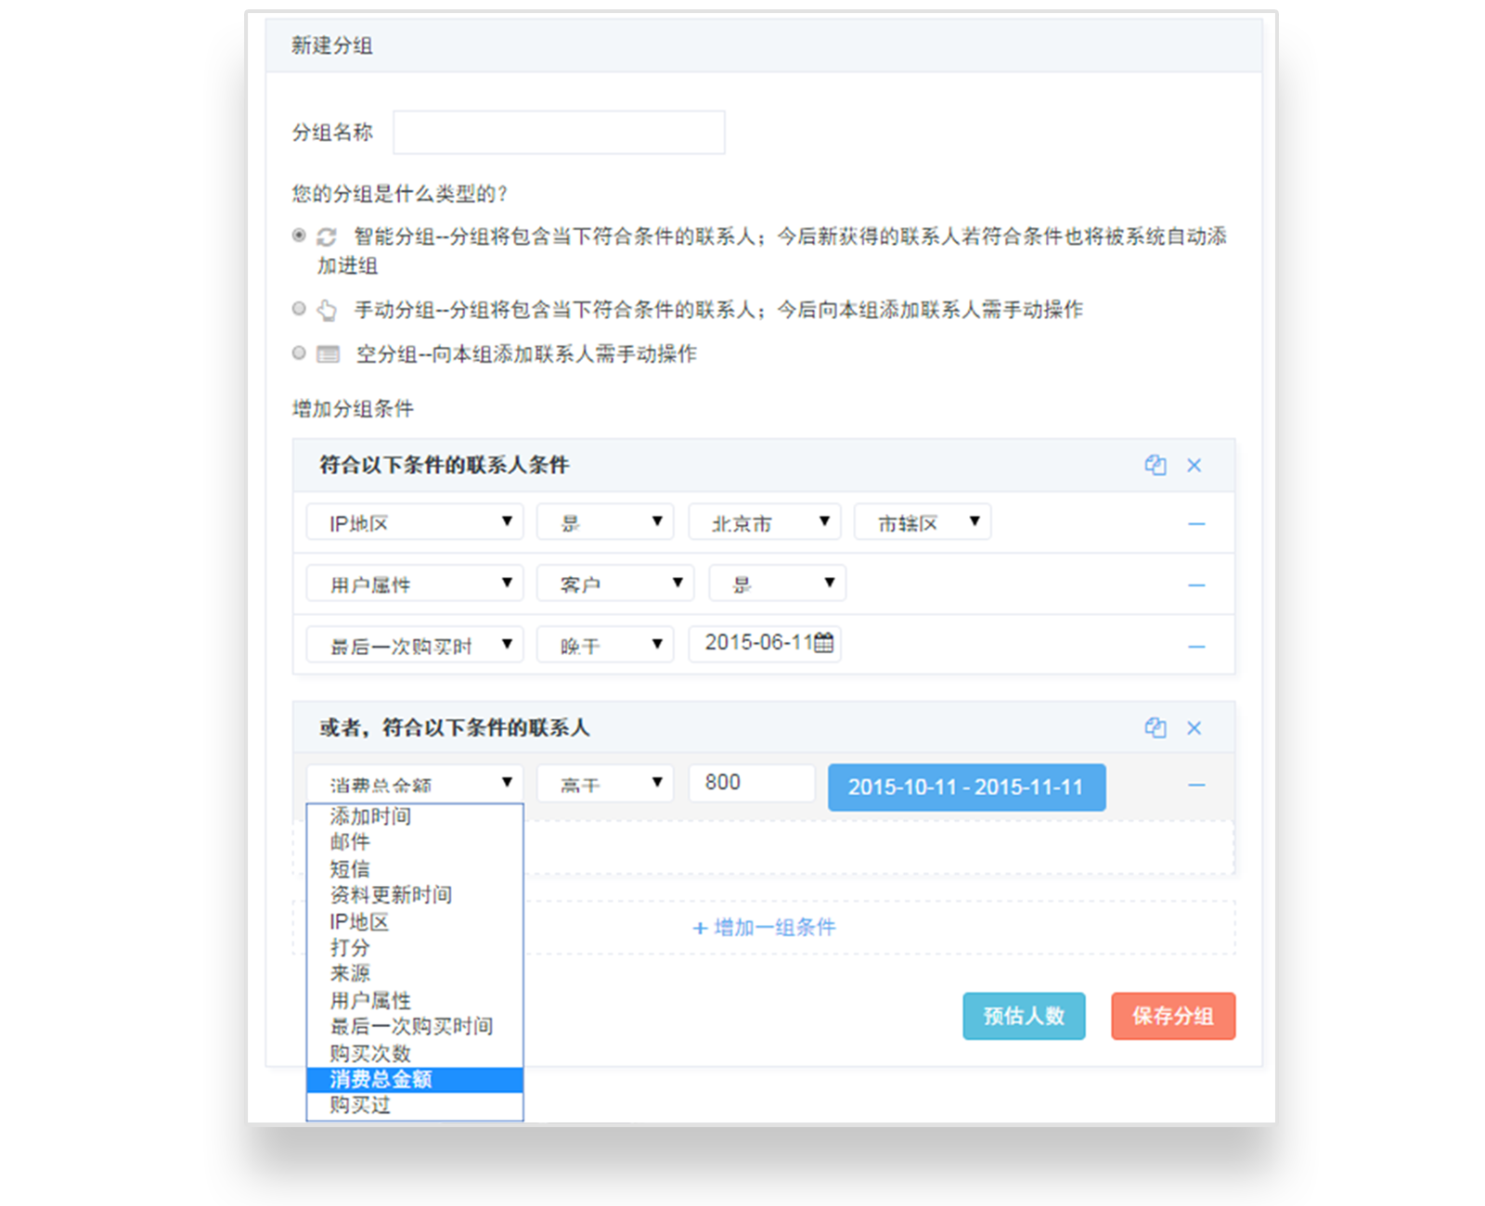Image resolution: width=1485 pixels, height=1206 pixels.
Task: Select the 智能分组 radio button
Action: (x=299, y=236)
